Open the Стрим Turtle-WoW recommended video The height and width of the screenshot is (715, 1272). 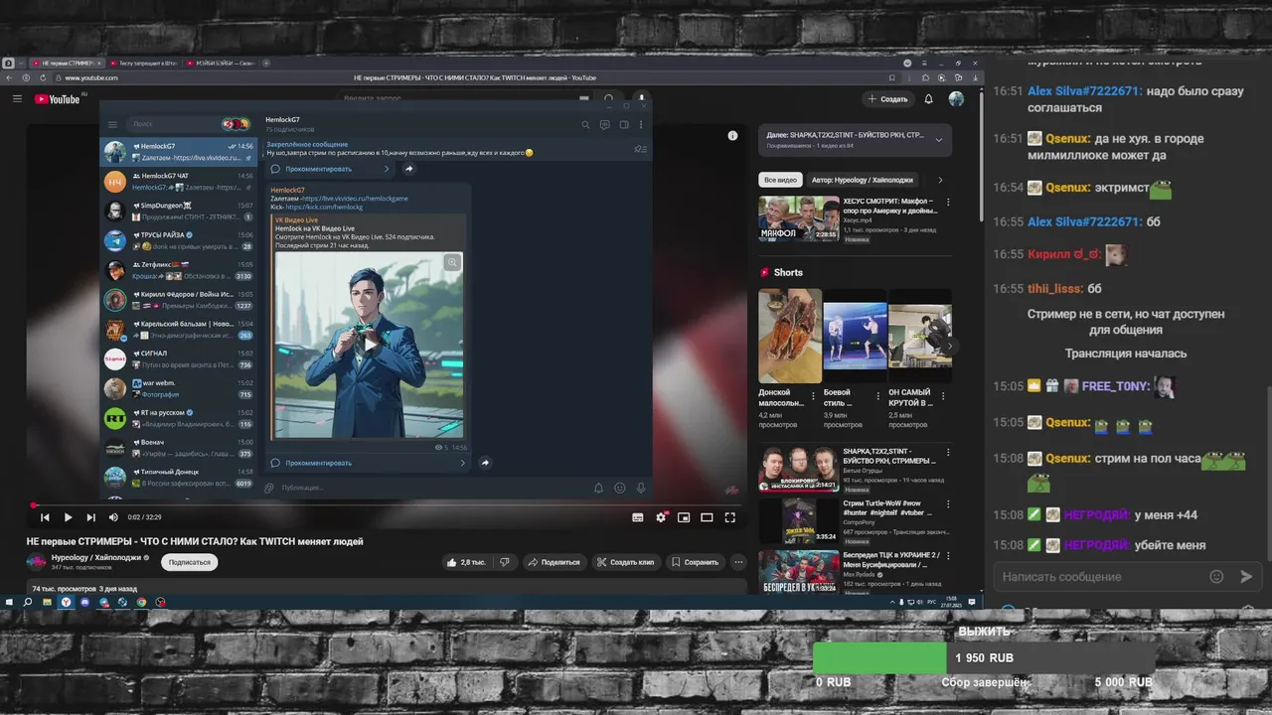[x=798, y=519]
